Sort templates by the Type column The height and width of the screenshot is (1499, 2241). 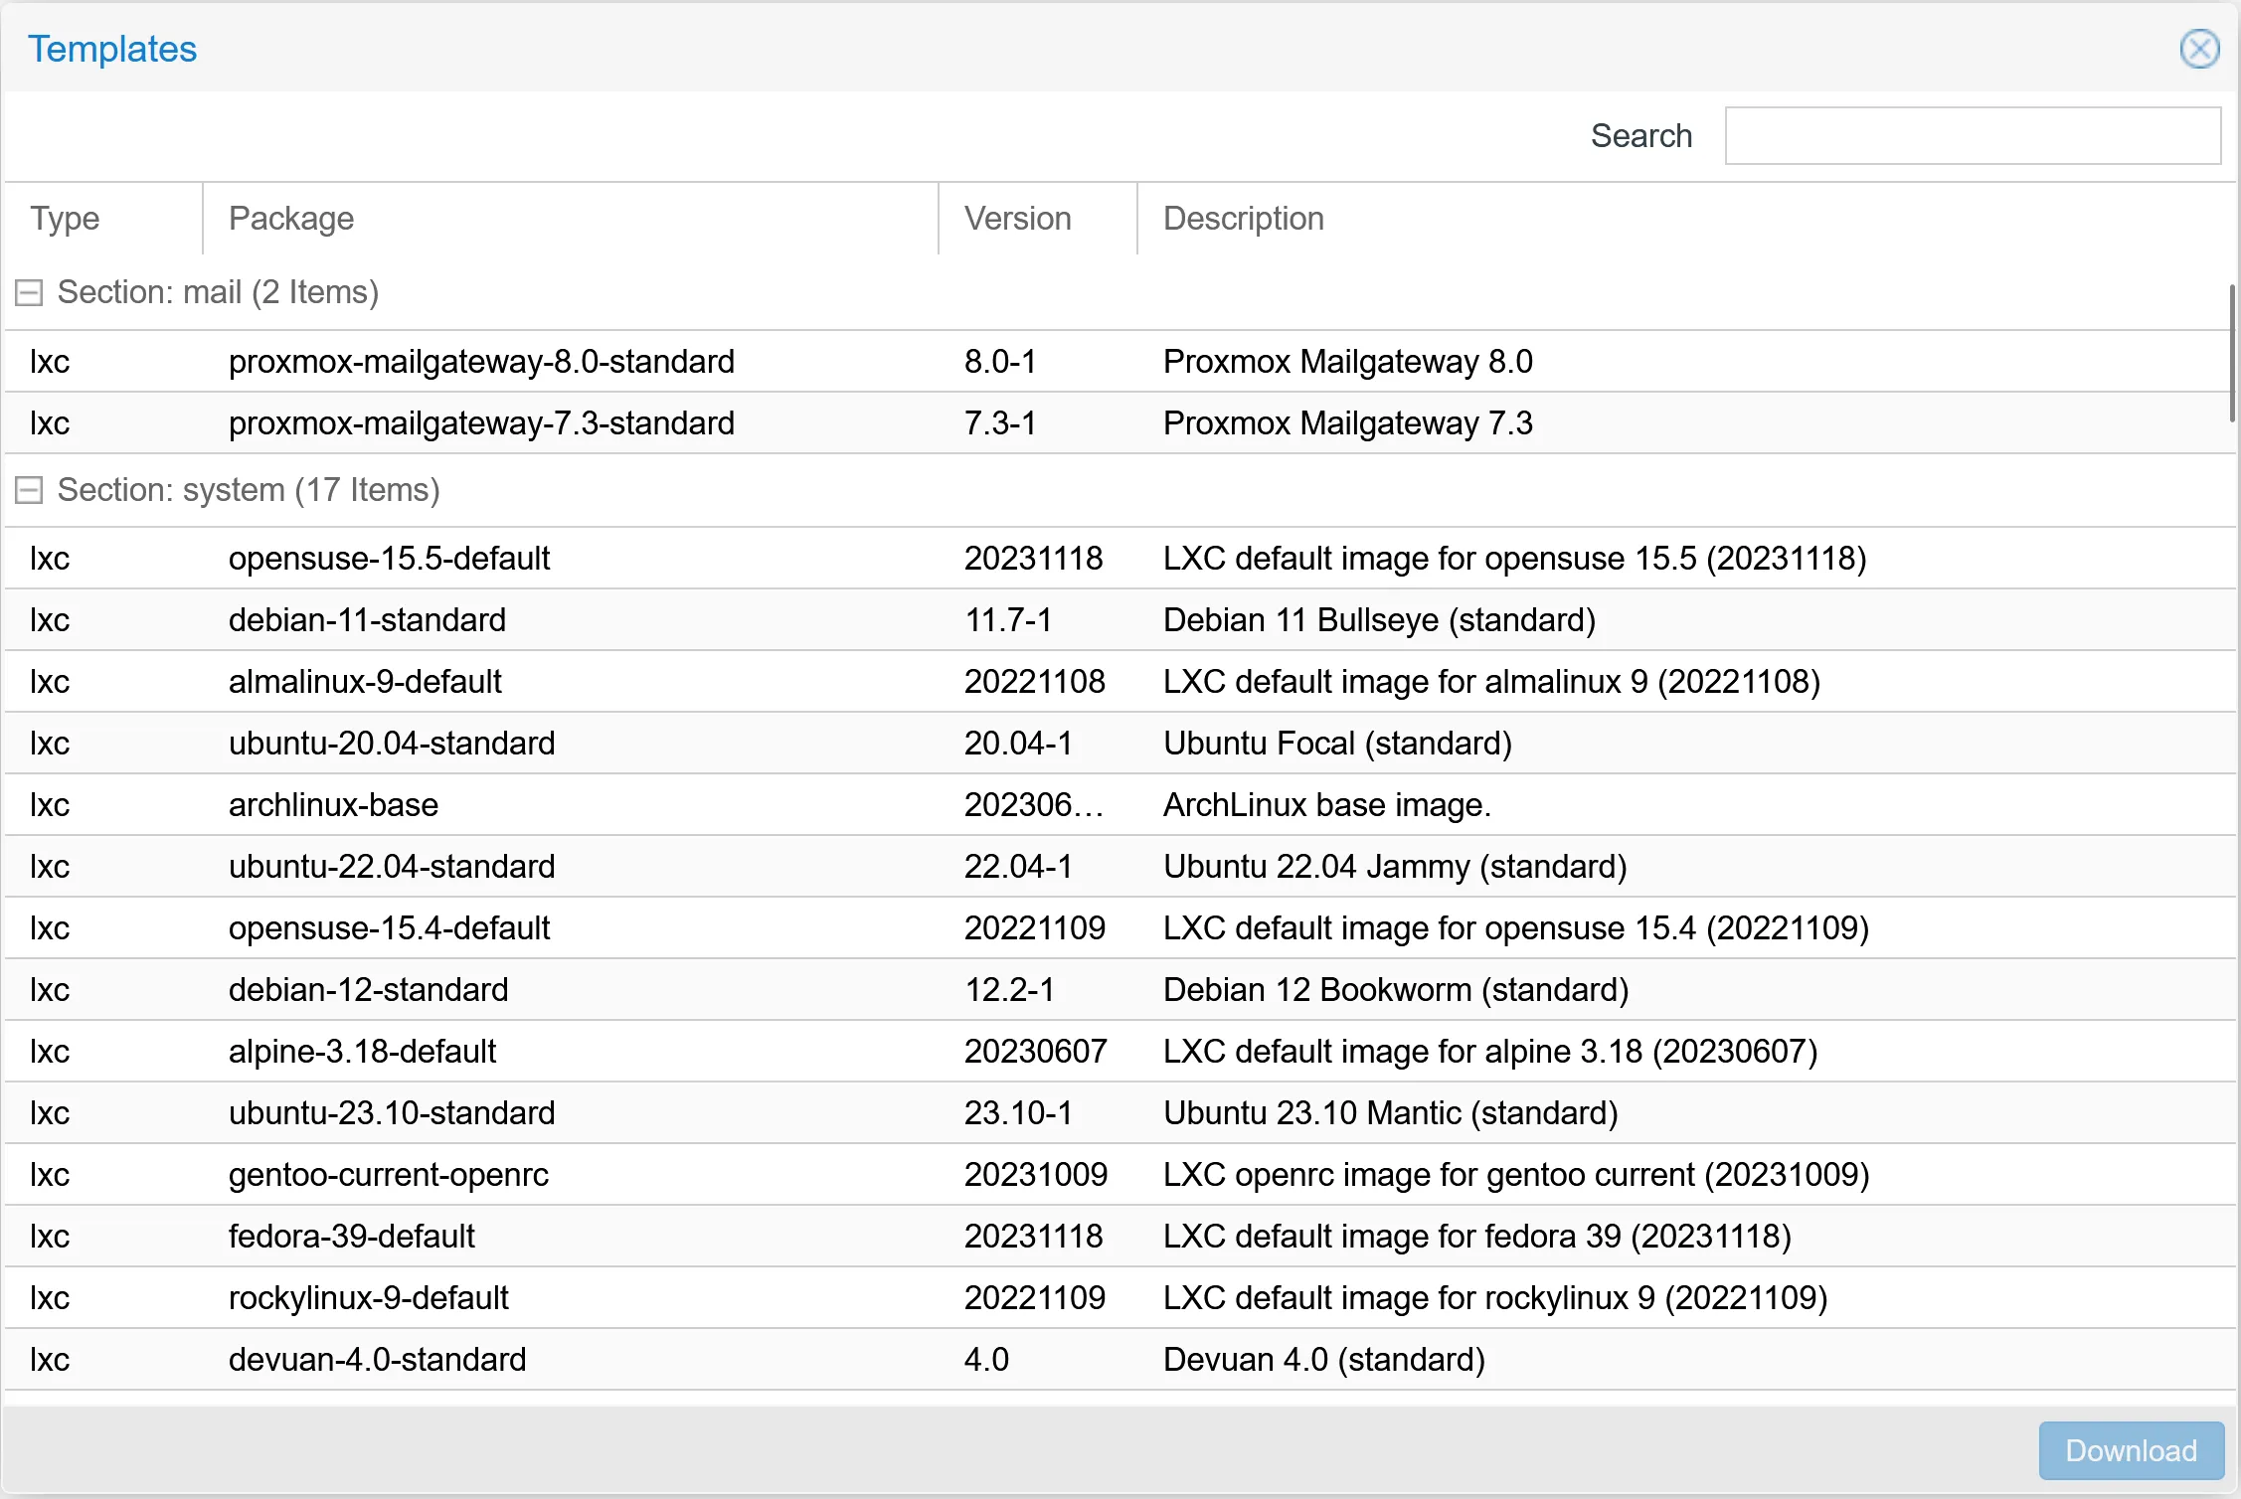(x=65, y=218)
